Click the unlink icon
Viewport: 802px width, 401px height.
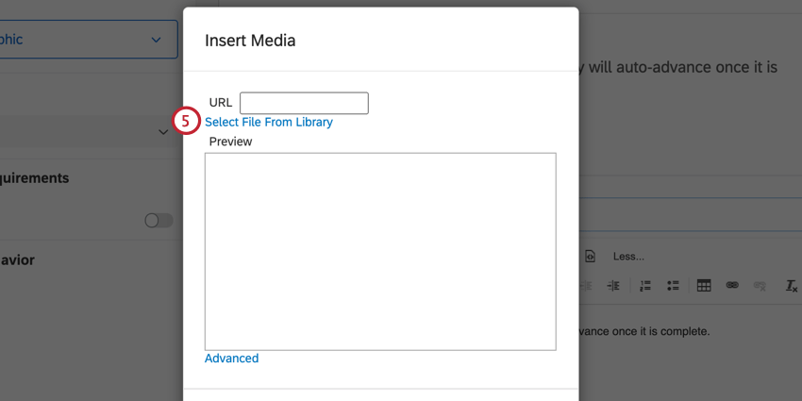760,286
